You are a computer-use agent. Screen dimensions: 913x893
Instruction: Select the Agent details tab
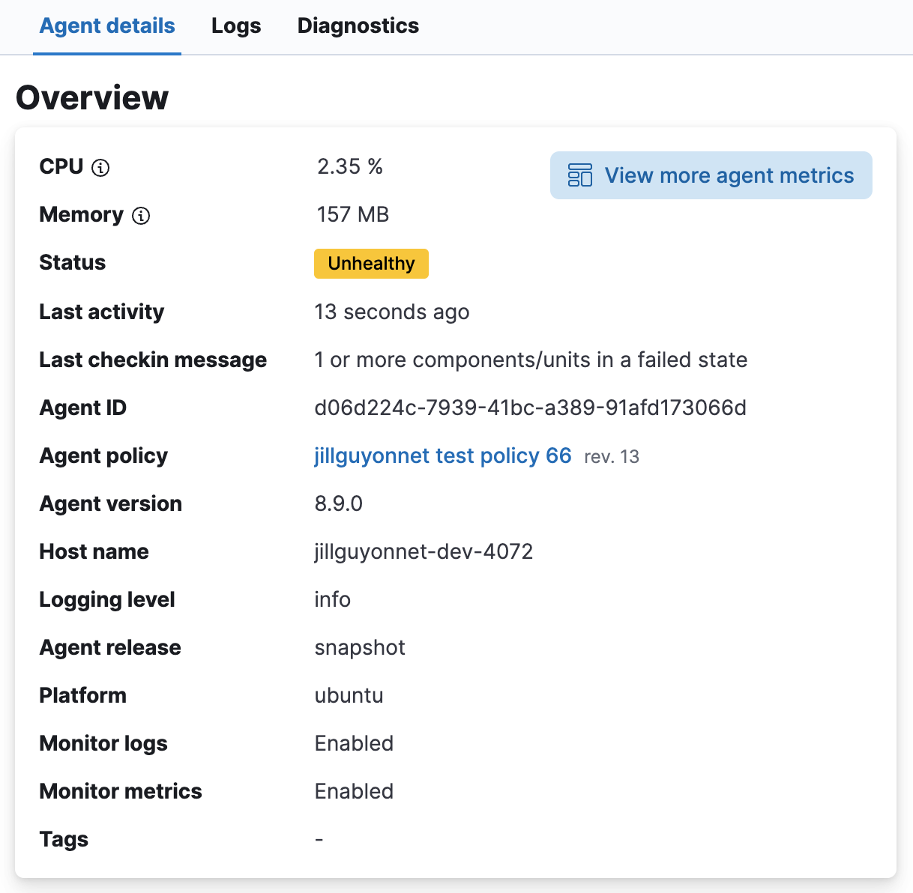[x=106, y=25]
